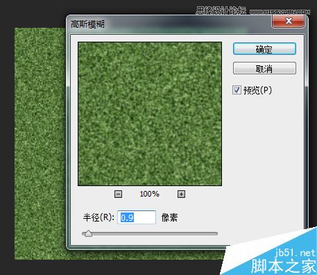Click the 像素 unit label
Viewport: 317px width, 275px height.
pyautogui.click(x=169, y=217)
